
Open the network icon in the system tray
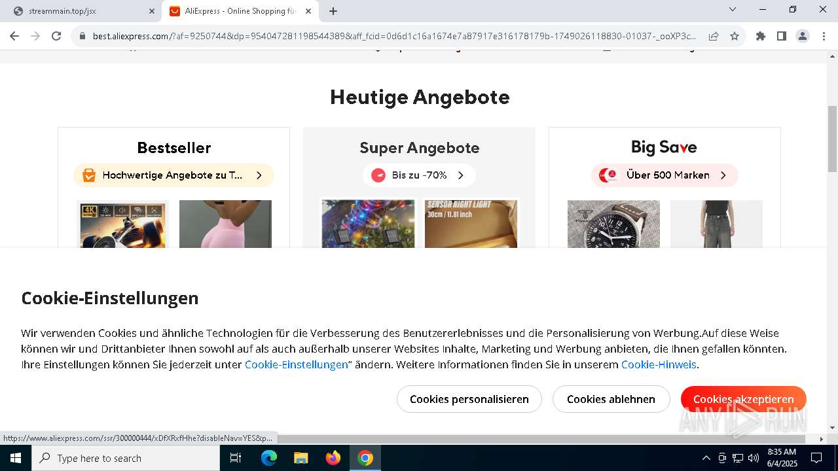[x=738, y=458]
